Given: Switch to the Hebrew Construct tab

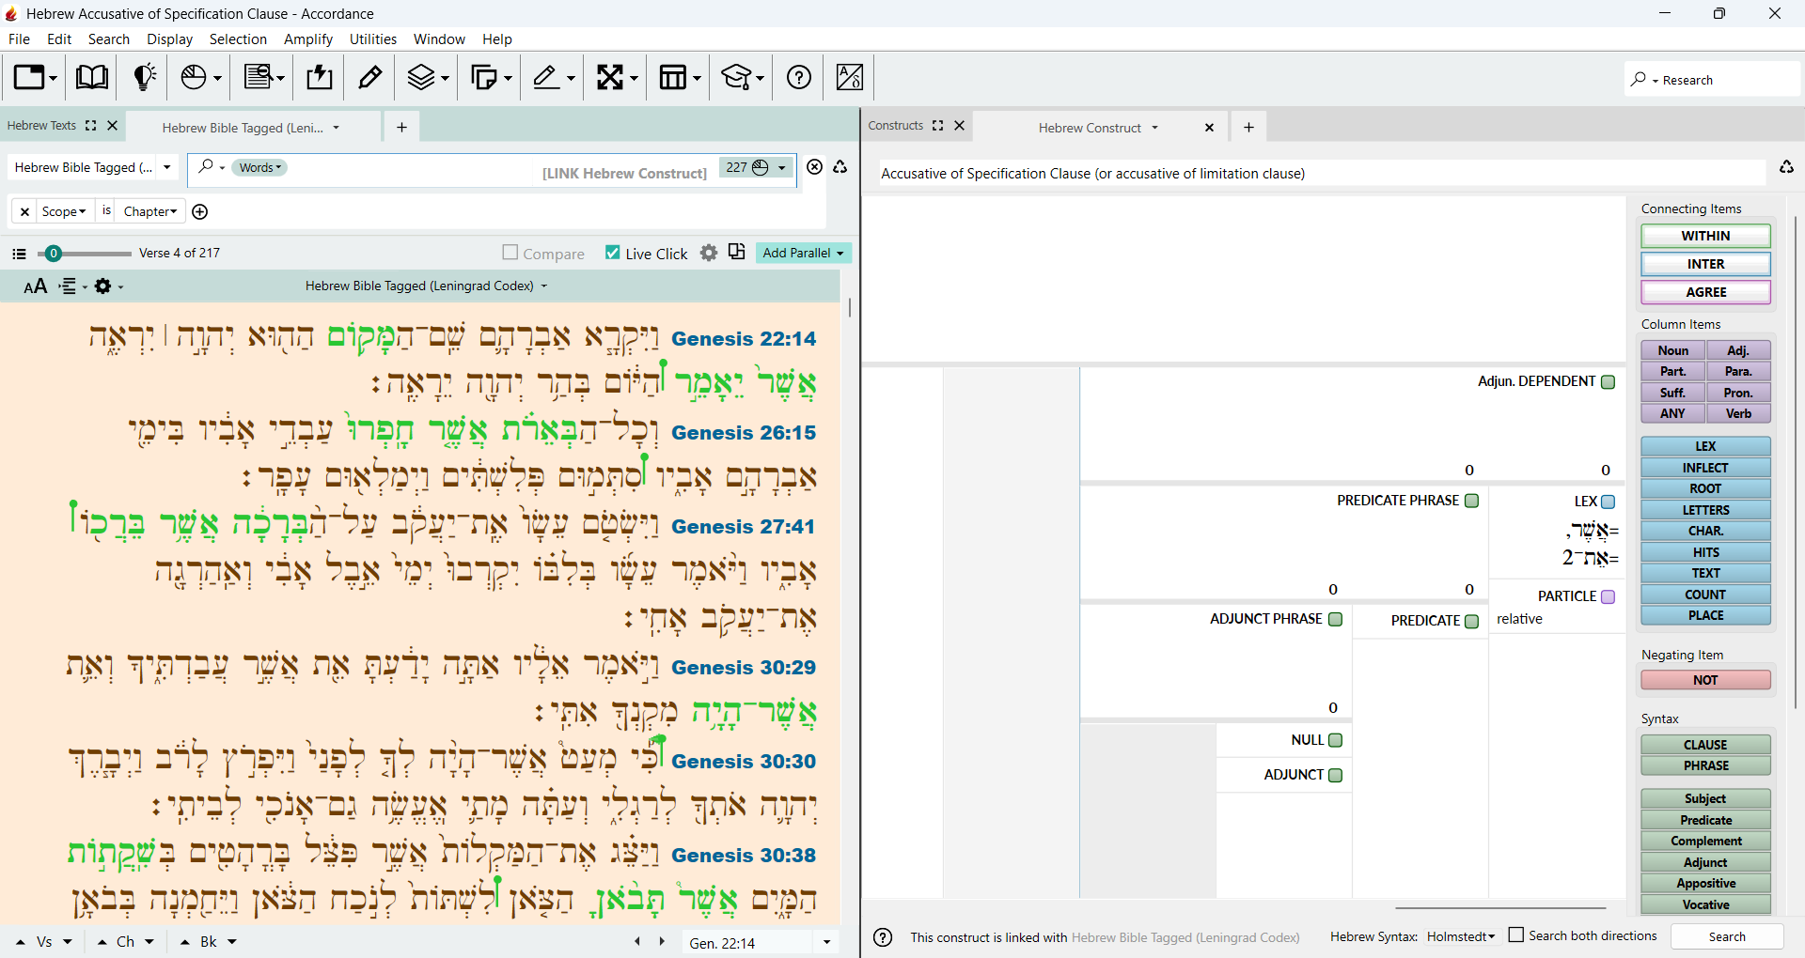Looking at the screenshot, I should pyautogui.click(x=1090, y=128).
